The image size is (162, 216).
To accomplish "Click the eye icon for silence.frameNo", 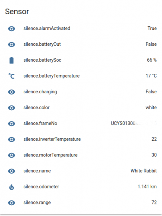I will click(x=12, y=124).
